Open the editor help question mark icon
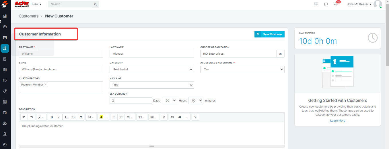 [195, 117]
